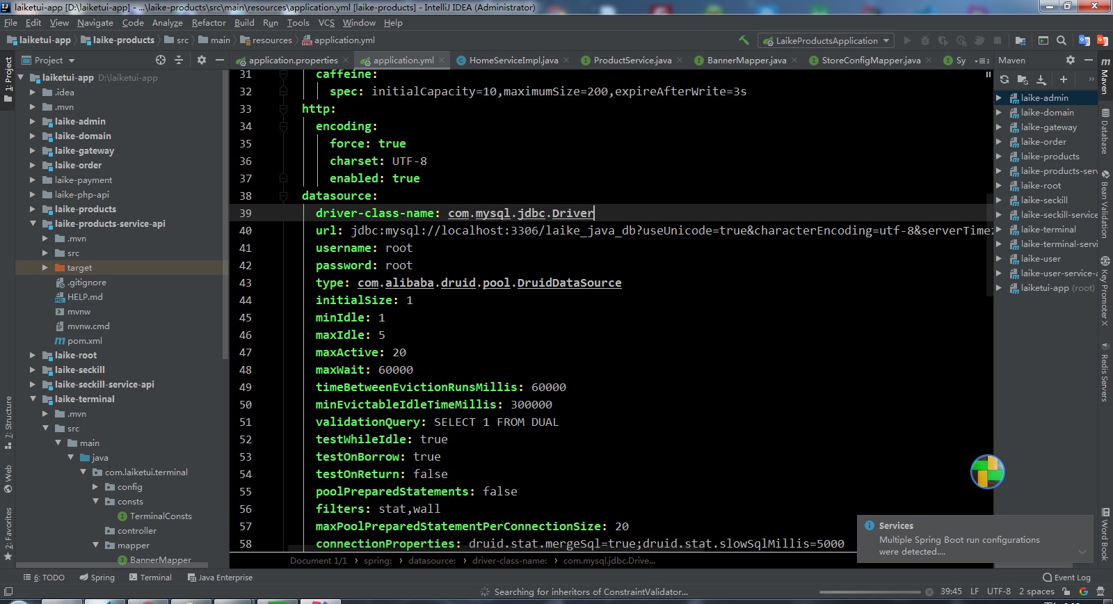Cancel the background search task
1113x604 pixels.
click(x=929, y=592)
